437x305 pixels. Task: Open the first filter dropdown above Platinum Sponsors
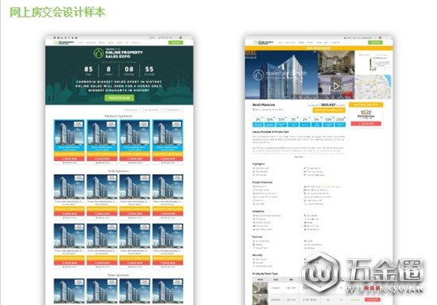point(132,110)
